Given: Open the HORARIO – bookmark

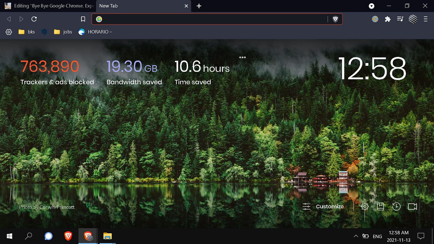Looking at the screenshot, I should [95, 32].
